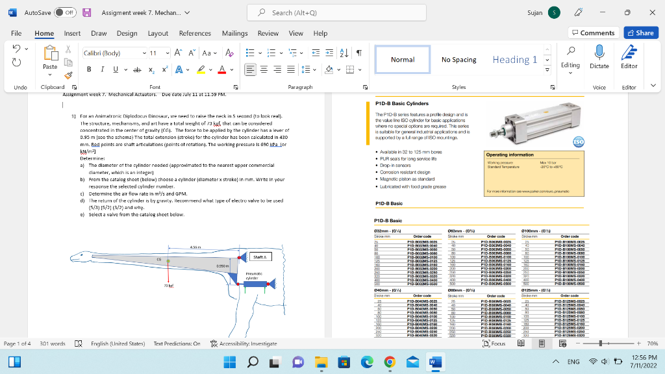The image size is (665, 374).
Task: Open the Change Case dropdown
Action: pyautogui.click(x=210, y=53)
